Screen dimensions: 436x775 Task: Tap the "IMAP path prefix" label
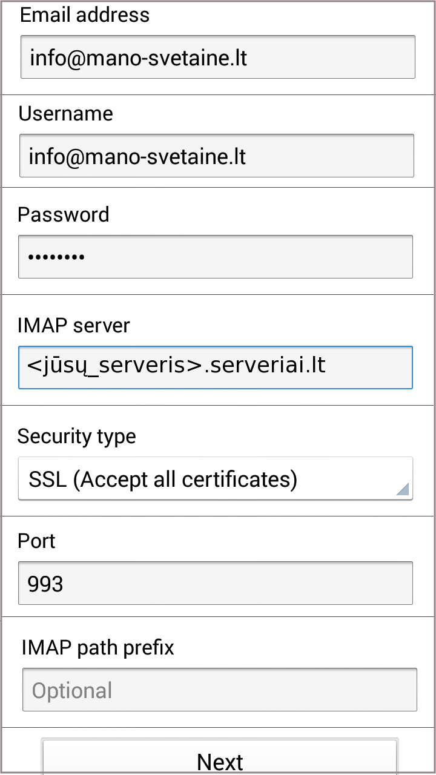[97, 648]
